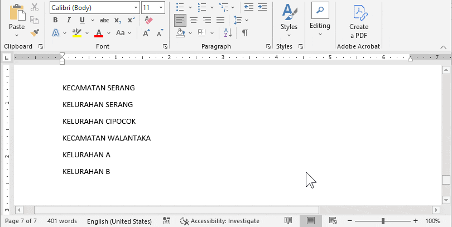452x227 pixels.
Task: Click English (United States) language status
Action: [x=119, y=221]
